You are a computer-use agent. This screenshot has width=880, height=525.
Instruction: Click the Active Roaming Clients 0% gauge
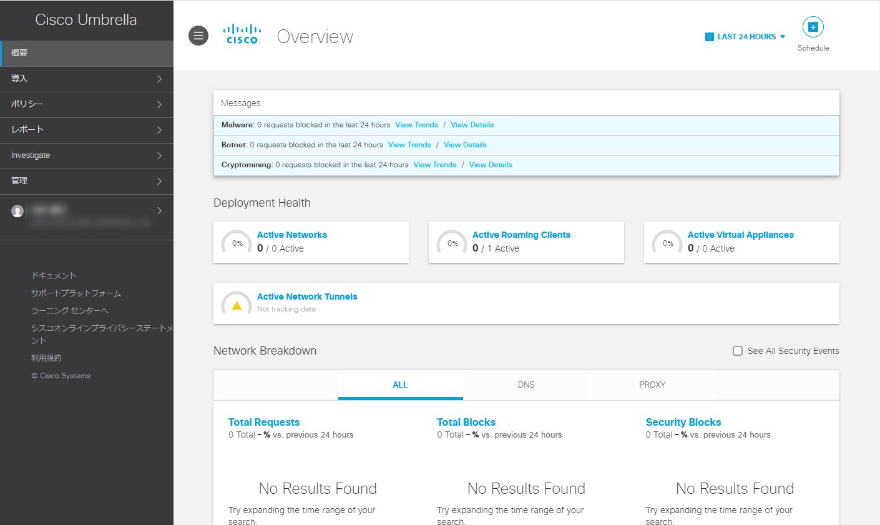[452, 243]
